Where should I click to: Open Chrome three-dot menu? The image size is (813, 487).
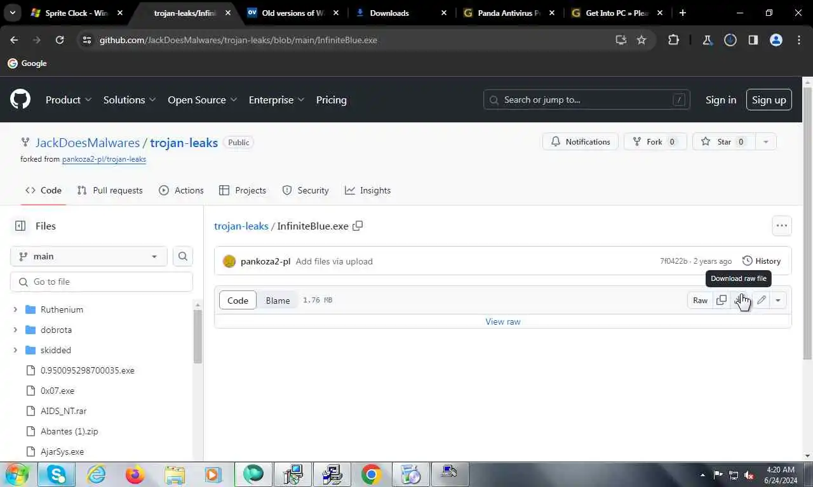pyautogui.click(x=799, y=40)
